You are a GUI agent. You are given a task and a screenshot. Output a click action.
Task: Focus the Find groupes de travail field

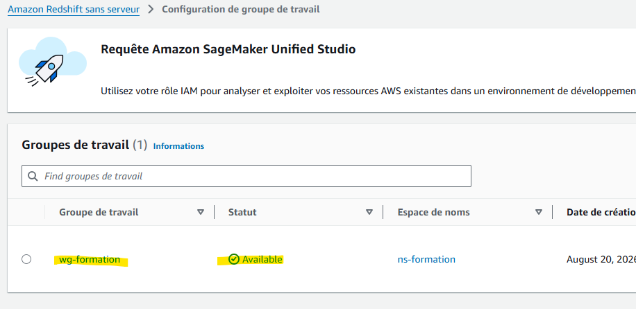pos(246,176)
